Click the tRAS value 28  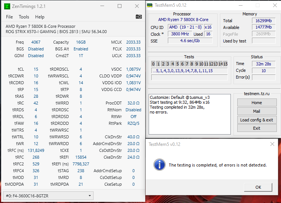36,96
